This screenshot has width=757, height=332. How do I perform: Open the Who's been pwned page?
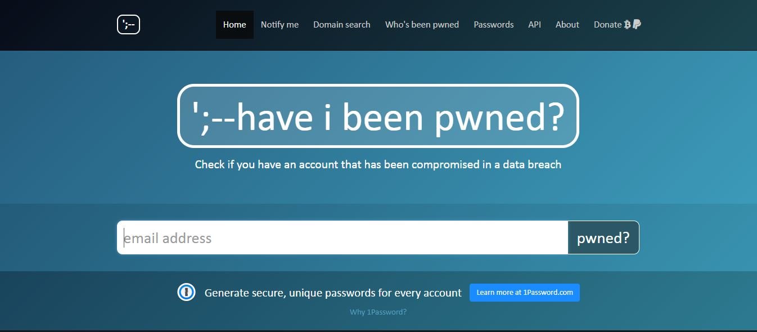pos(422,25)
